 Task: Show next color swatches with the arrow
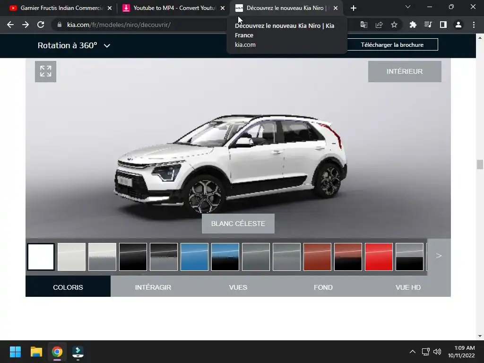[x=439, y=256]
